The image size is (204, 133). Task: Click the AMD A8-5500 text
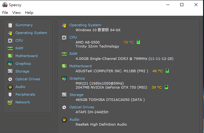point(88,42)
